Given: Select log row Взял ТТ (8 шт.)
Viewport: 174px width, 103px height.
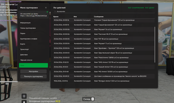Looking at the screenshot, I should [104, 39].
